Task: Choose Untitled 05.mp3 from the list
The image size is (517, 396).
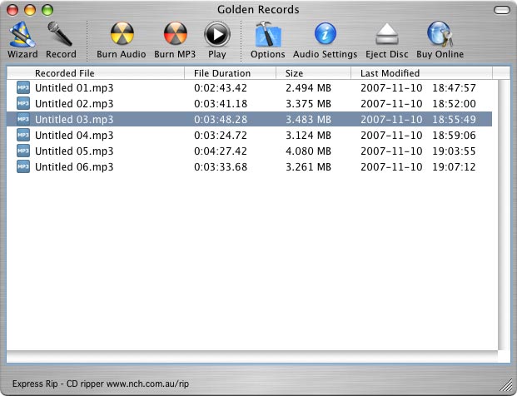Action: (74, 151)
